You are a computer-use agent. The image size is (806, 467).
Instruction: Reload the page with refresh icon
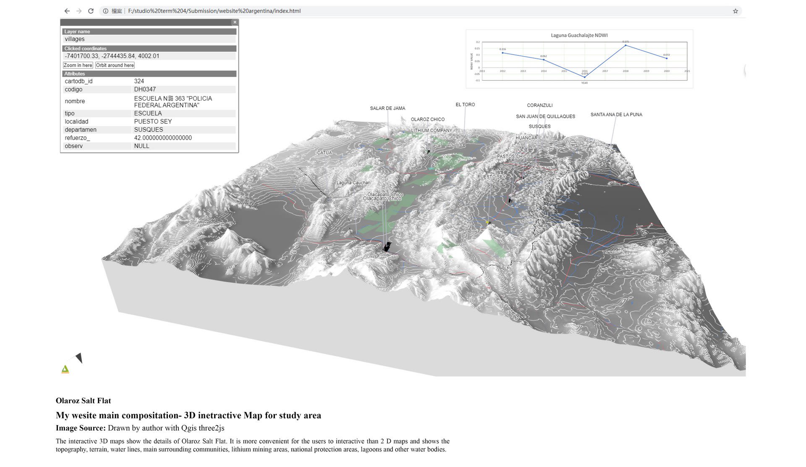tap(91, 11)
